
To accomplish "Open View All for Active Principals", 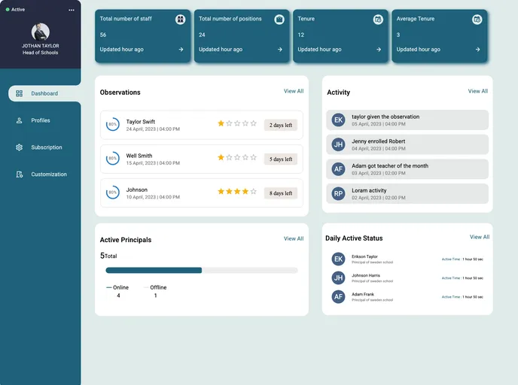I will click(x=294, y=238).
